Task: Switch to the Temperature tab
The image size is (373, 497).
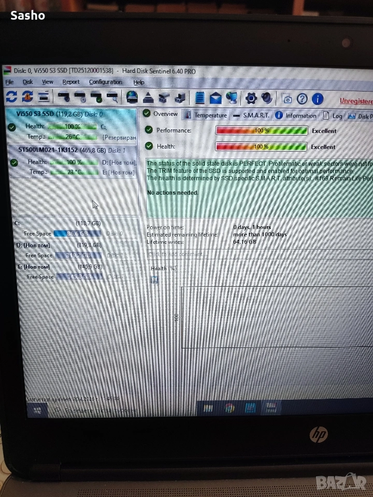Action: [x=207, y=115]
